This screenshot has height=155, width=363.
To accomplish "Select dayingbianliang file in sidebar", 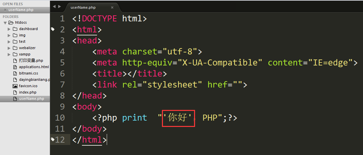I will [34, 80].
